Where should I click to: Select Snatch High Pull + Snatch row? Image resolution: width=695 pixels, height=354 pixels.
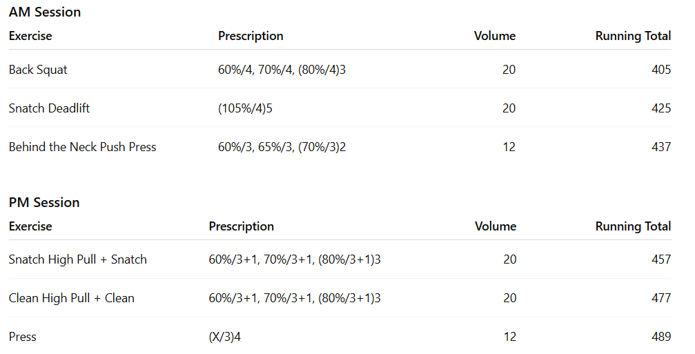click(77, 259)
